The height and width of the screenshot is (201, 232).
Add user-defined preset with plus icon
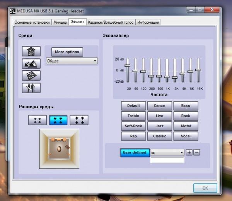pos(189,152)
